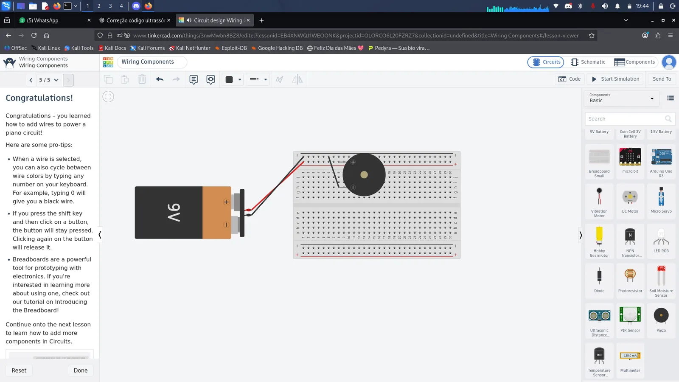
Task: Select the micro:bit component
Action: (630, 162)
